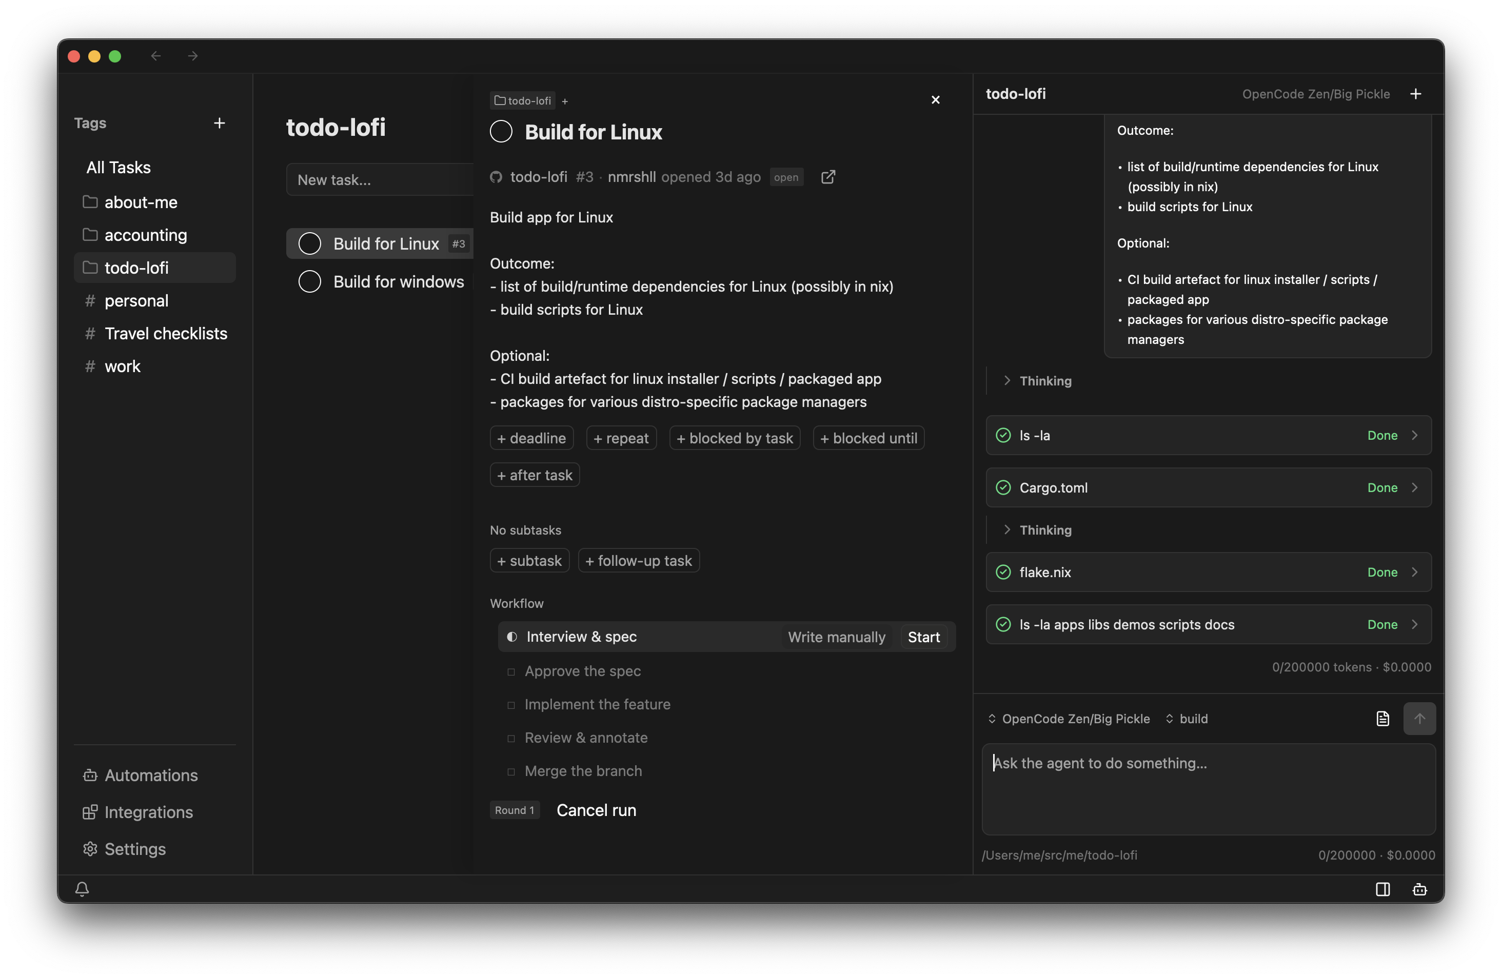Mark Build for windows task complete
This screenshot has width=1502, height=979.
pyautogui.click(x=310, y=281)
